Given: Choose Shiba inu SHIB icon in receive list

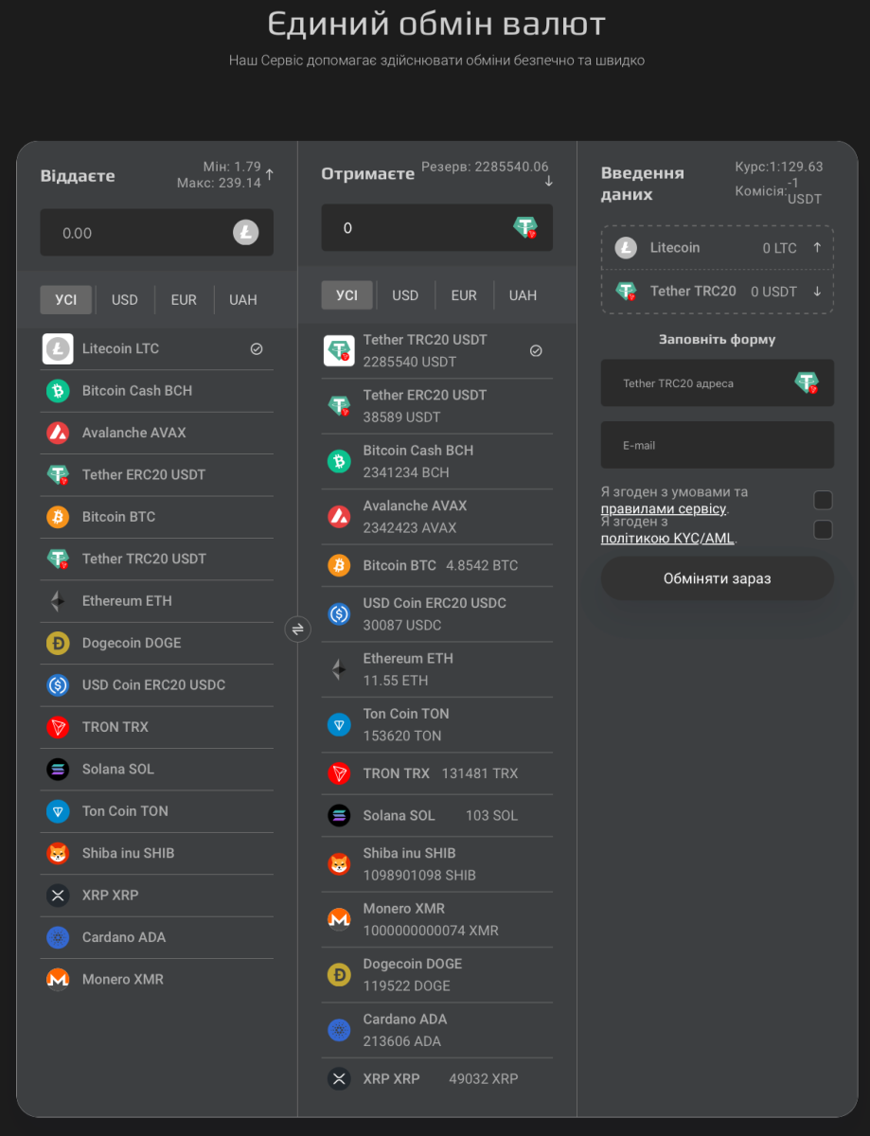Looking at the screenshot, I should pyautogui.click(x=339, y=864).
